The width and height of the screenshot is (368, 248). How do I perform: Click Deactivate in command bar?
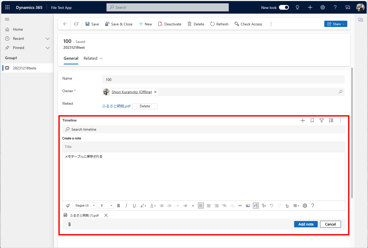170,24
